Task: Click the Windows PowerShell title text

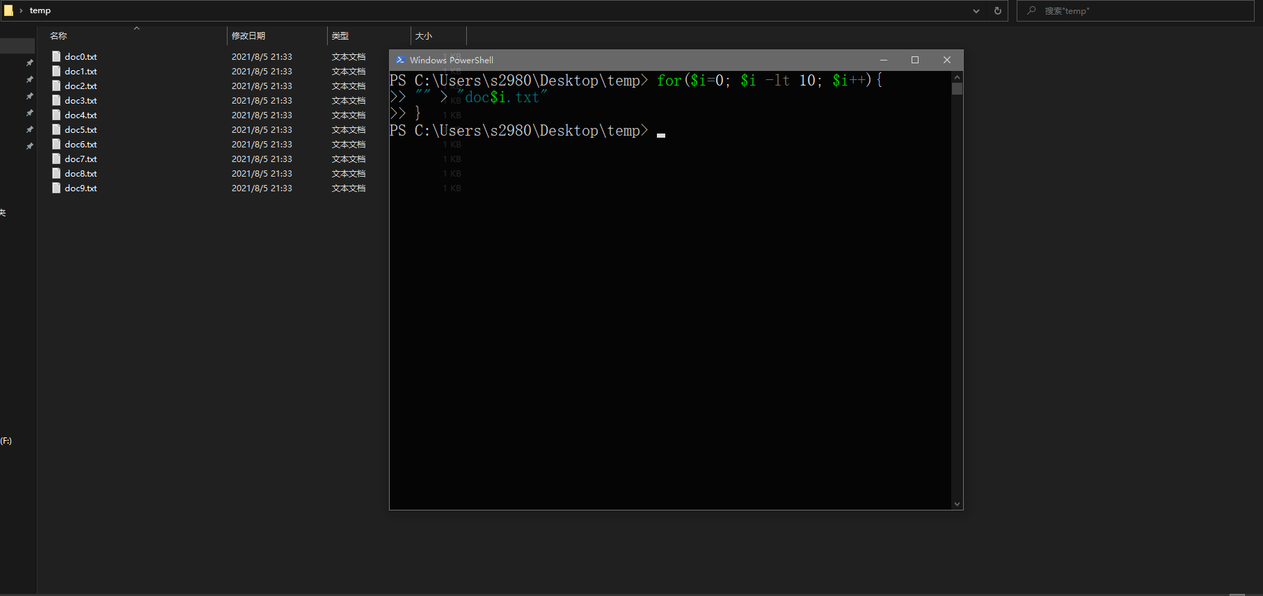Action: (452, 61)
